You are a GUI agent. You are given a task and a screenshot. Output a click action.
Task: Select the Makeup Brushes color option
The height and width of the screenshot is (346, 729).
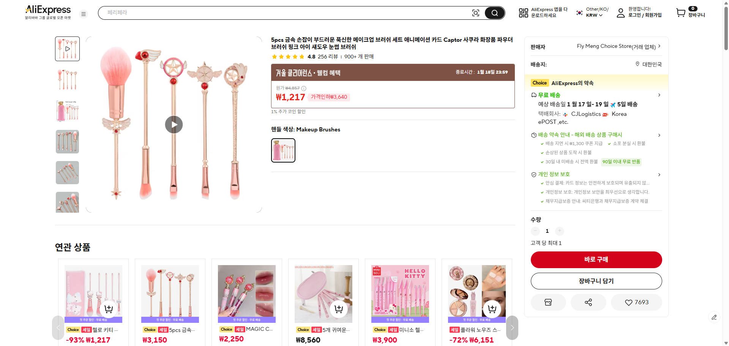point(283,150)
